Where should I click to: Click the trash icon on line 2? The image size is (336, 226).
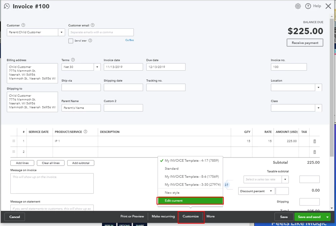pyautogui.click(x=314, y=152)
